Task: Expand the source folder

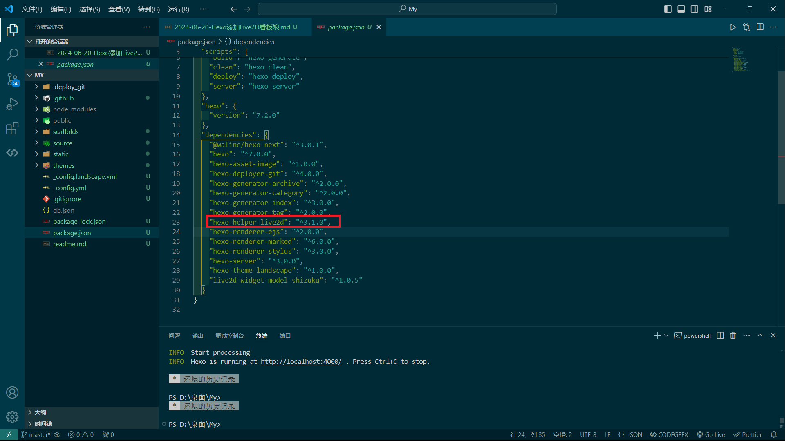Action: tap(36, 143)
